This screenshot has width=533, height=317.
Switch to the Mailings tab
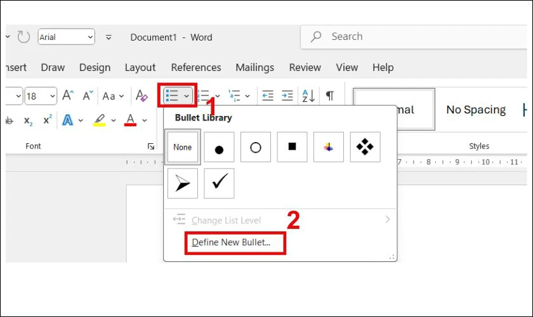tap(254, 67)
